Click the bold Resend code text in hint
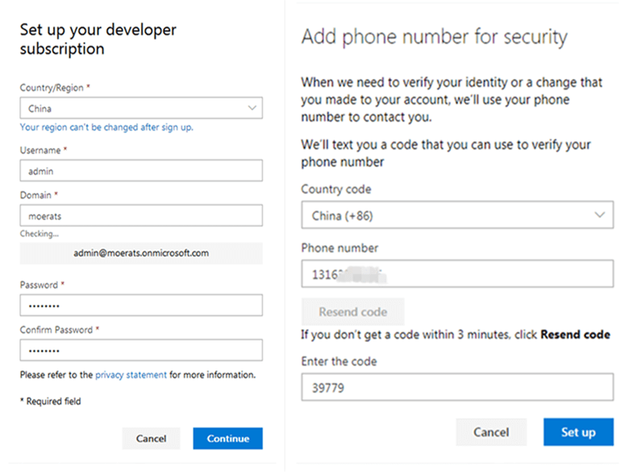 pyautogui.click(x=575, y=335)
